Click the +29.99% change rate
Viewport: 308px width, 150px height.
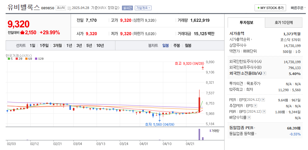click(x=50, y=33)
